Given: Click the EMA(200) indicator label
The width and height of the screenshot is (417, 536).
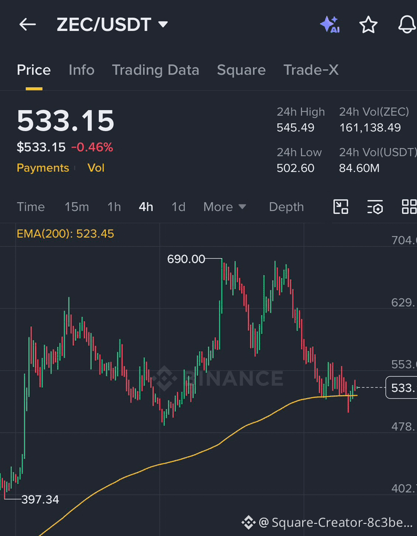Looking at the screenshot, I should pyautogui.click(x=66, y=234).
